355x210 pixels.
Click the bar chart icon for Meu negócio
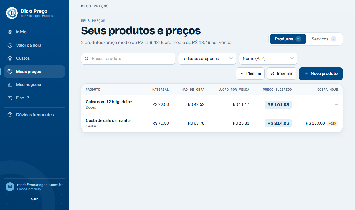click(10, 85)
